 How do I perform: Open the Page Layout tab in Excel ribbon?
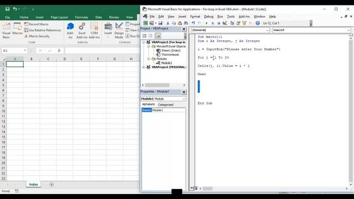[59, 17]
